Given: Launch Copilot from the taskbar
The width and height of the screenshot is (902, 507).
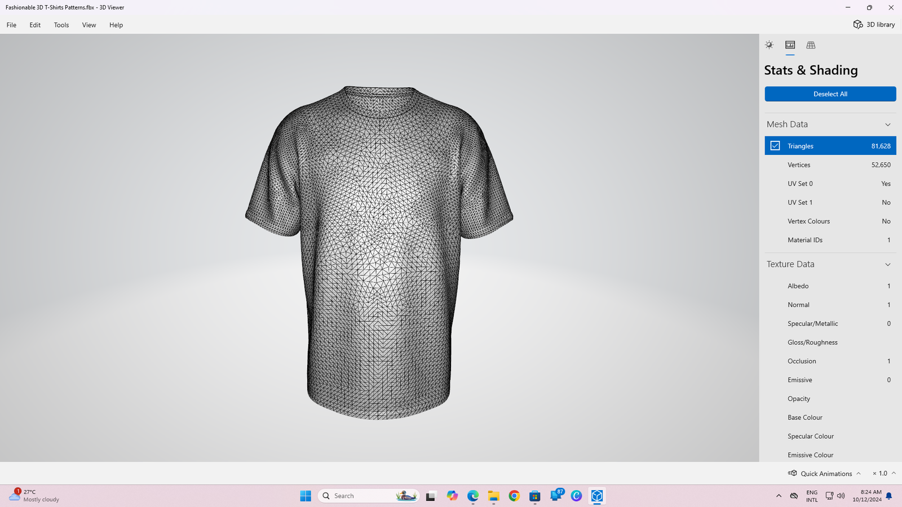Looking at the screenshot, I should [452, 496].
